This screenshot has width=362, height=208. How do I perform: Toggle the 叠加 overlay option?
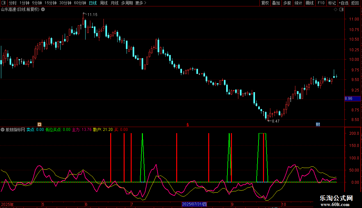tap(276, 3)
